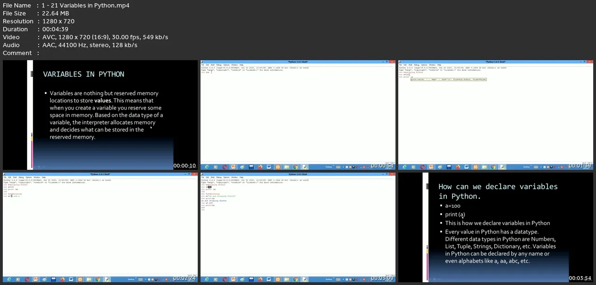Click the Word icon in 00:00:54 thumbnail taskbar
596x285 pixels.
(269, 167)
